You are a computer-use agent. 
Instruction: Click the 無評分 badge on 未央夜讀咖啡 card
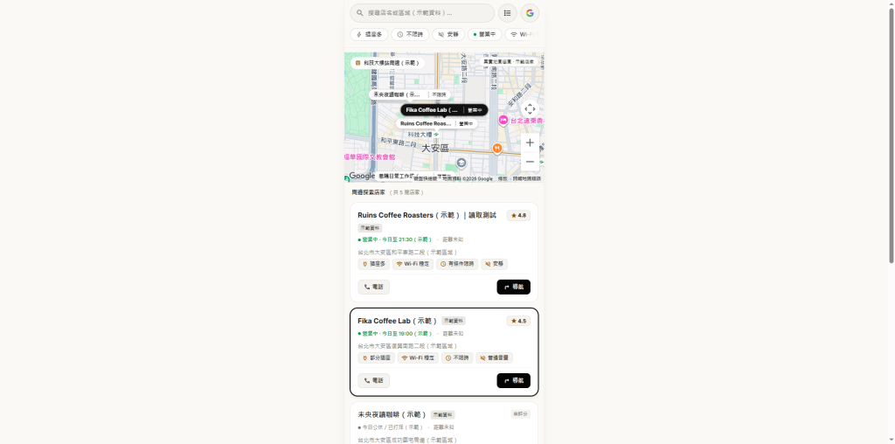tap(520, 413)
